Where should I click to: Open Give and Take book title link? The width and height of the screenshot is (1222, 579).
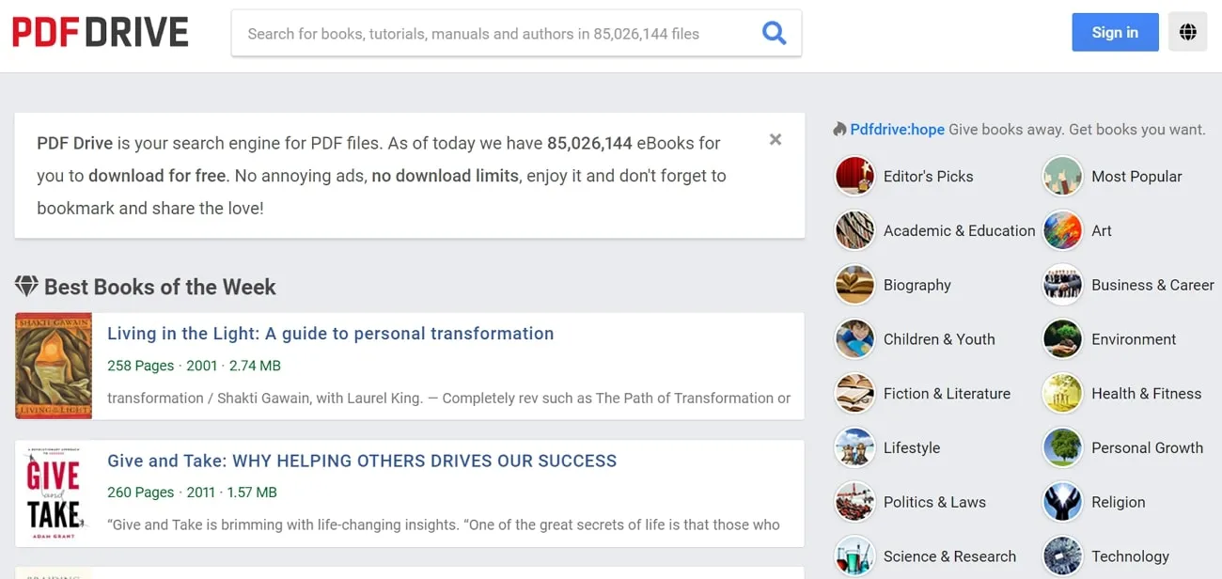point(362,461)
